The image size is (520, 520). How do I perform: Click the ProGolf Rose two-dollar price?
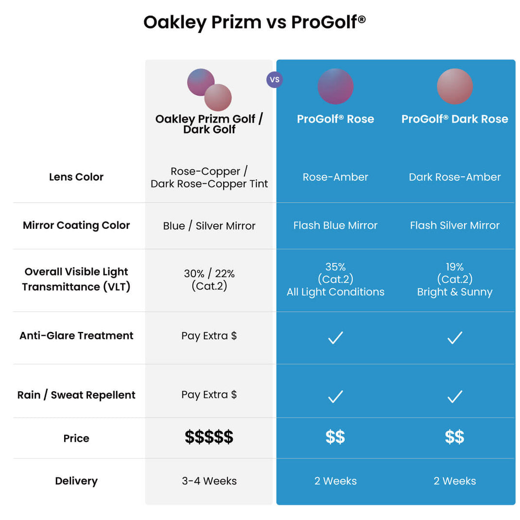tap(335, 437)
